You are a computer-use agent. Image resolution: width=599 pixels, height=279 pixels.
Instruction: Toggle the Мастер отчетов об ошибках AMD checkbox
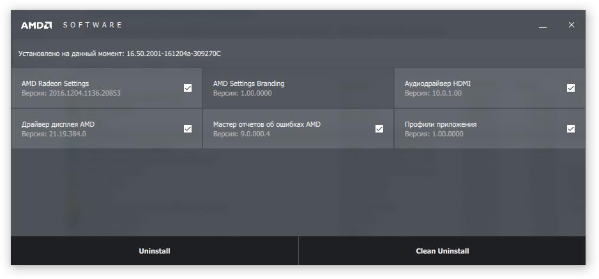pos(379,129)
